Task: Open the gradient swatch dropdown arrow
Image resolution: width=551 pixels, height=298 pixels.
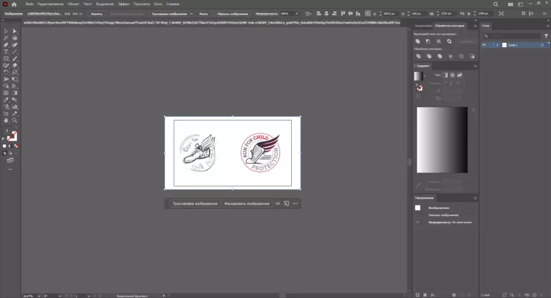Action: (425, 76)
